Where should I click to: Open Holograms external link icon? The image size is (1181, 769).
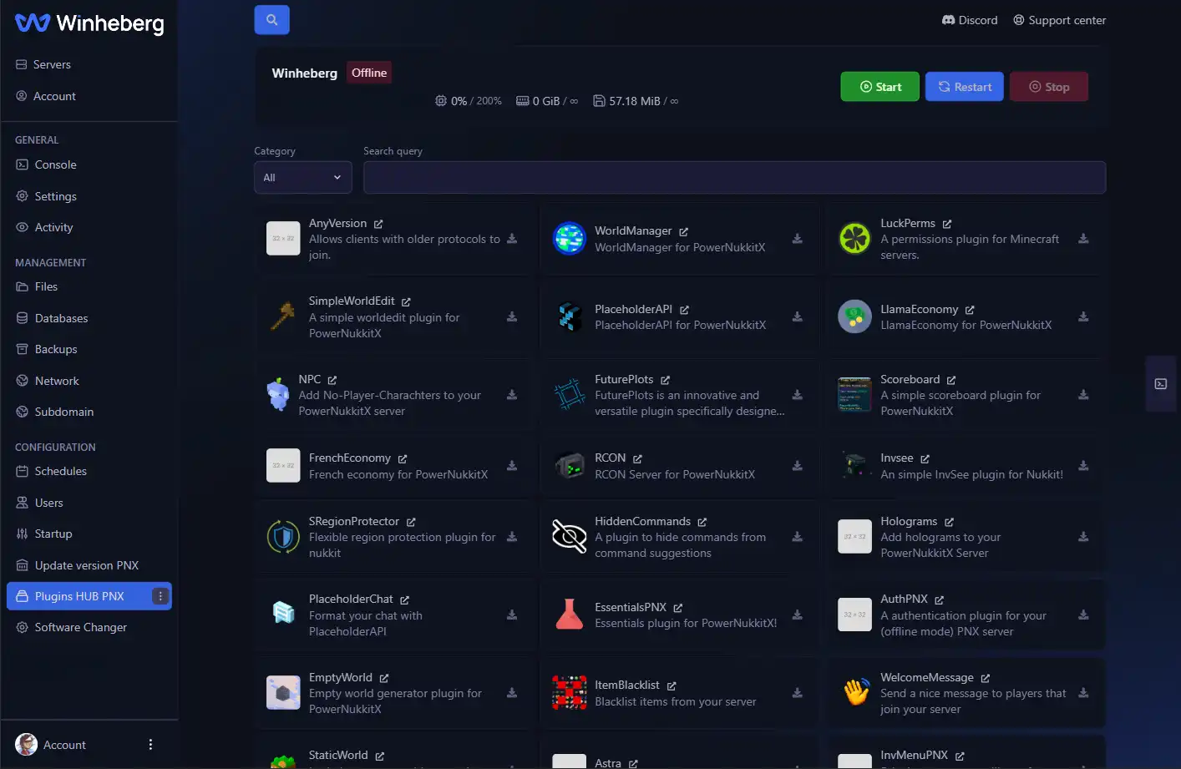coord(949,522)
